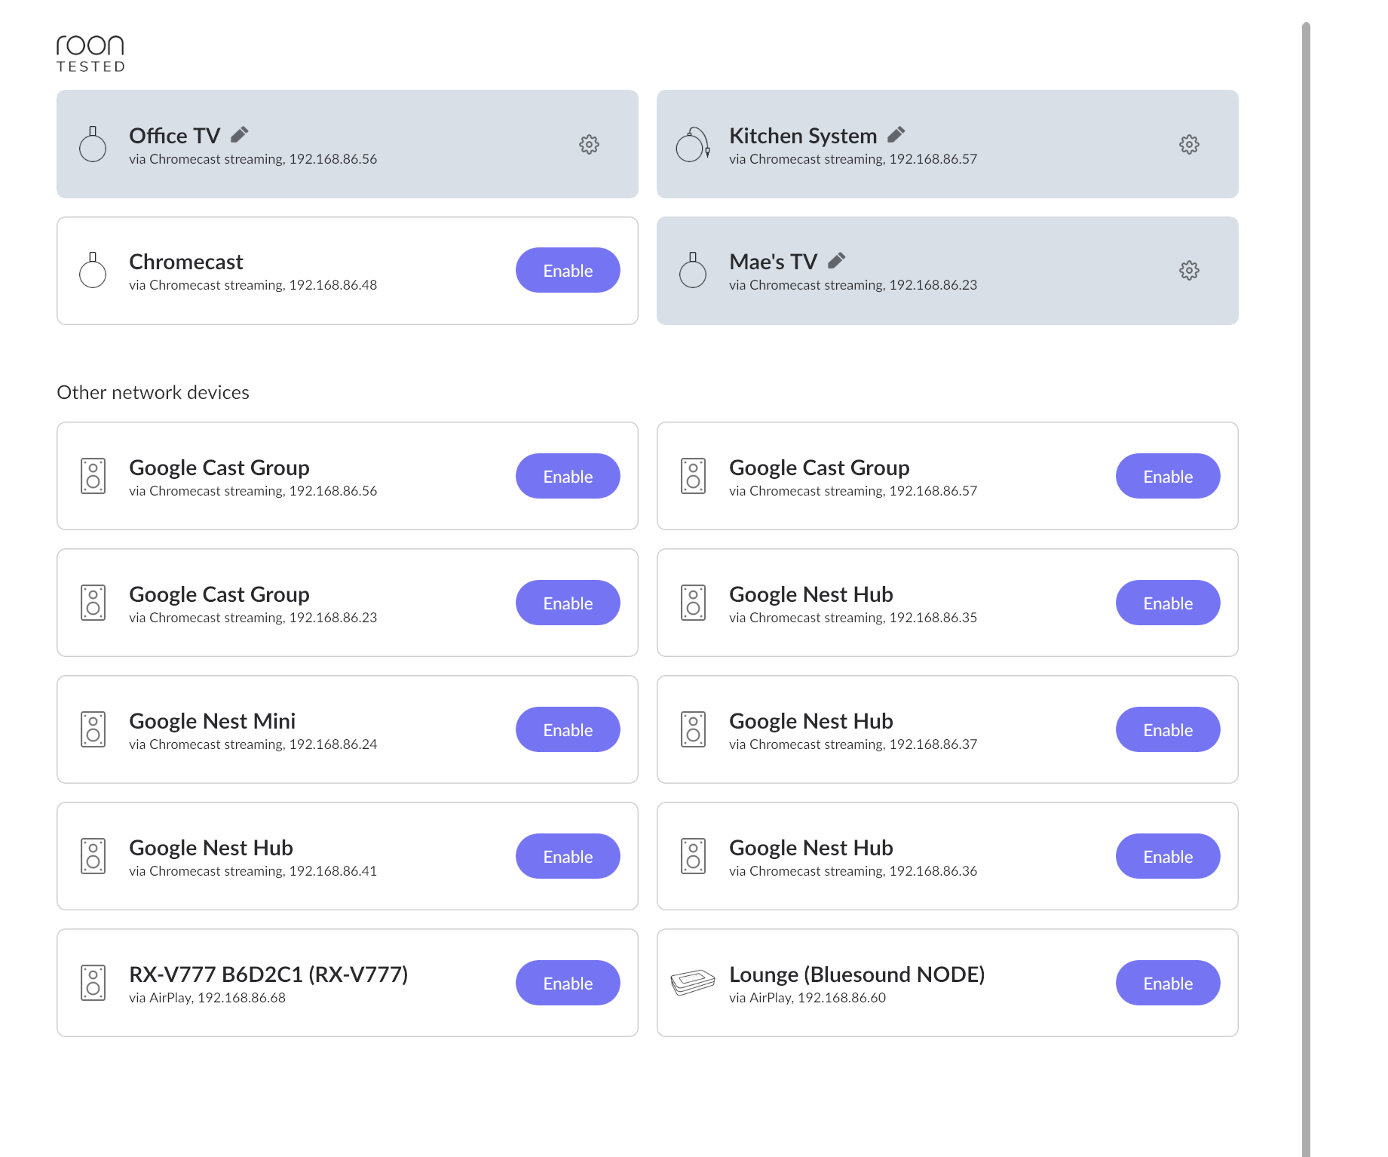Viewport: 1388px width, 1157px height.
Task: Click the Kitchen System Chromecast audio icon
Action: 693,144
